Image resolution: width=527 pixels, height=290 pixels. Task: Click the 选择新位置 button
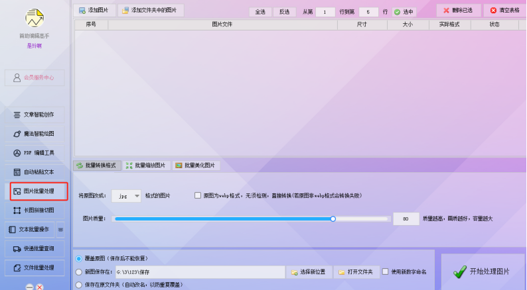309,272
